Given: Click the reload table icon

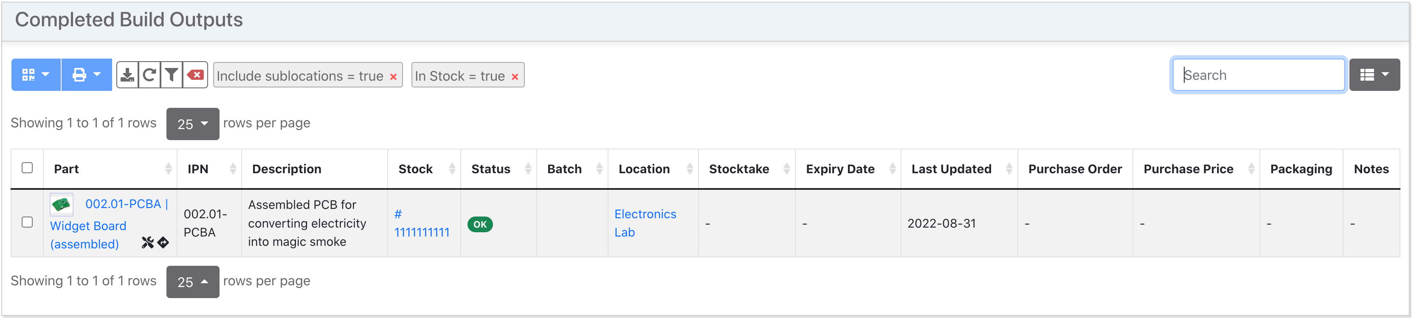Looking at the screenshot, I should (x=149, y=75).
